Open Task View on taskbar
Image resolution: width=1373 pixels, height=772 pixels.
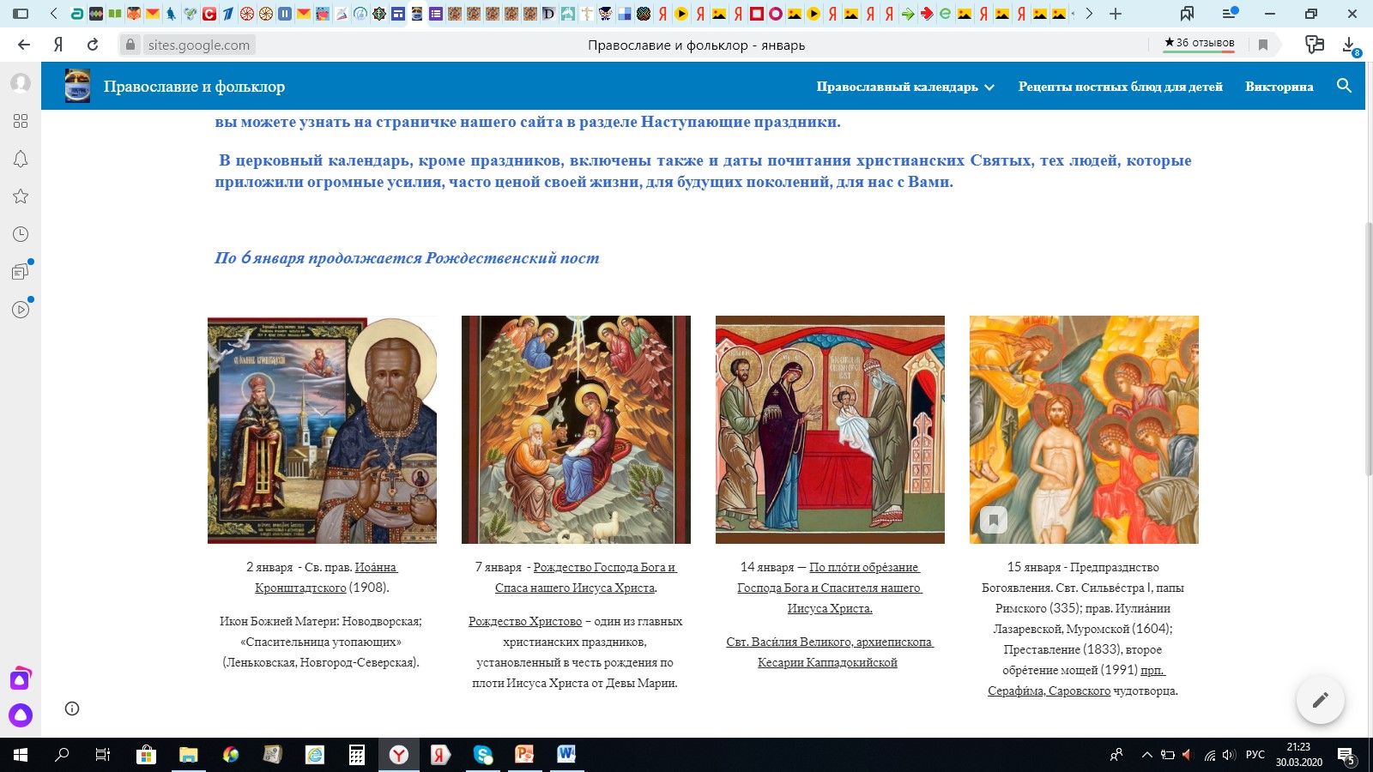(103, 755)
